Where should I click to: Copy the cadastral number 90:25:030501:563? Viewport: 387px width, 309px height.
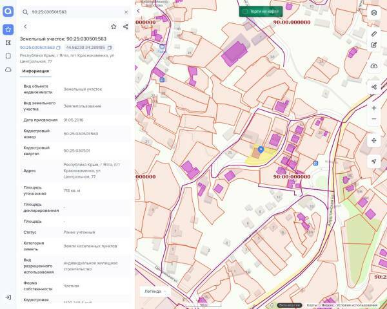(x=58, y=48)
